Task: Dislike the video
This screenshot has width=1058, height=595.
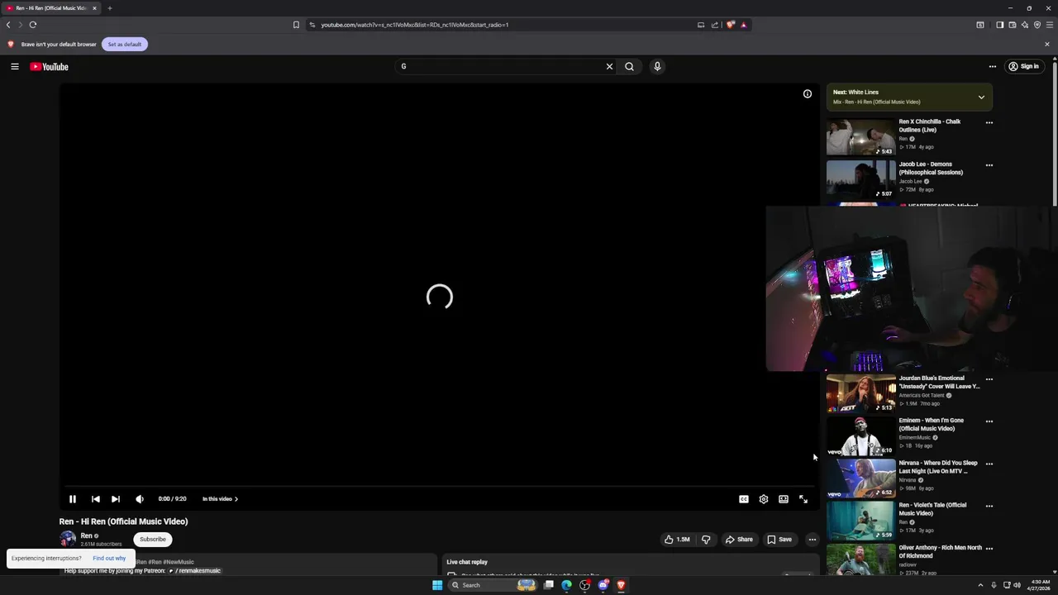Action: pyautogui.click(x=706, y=540)
